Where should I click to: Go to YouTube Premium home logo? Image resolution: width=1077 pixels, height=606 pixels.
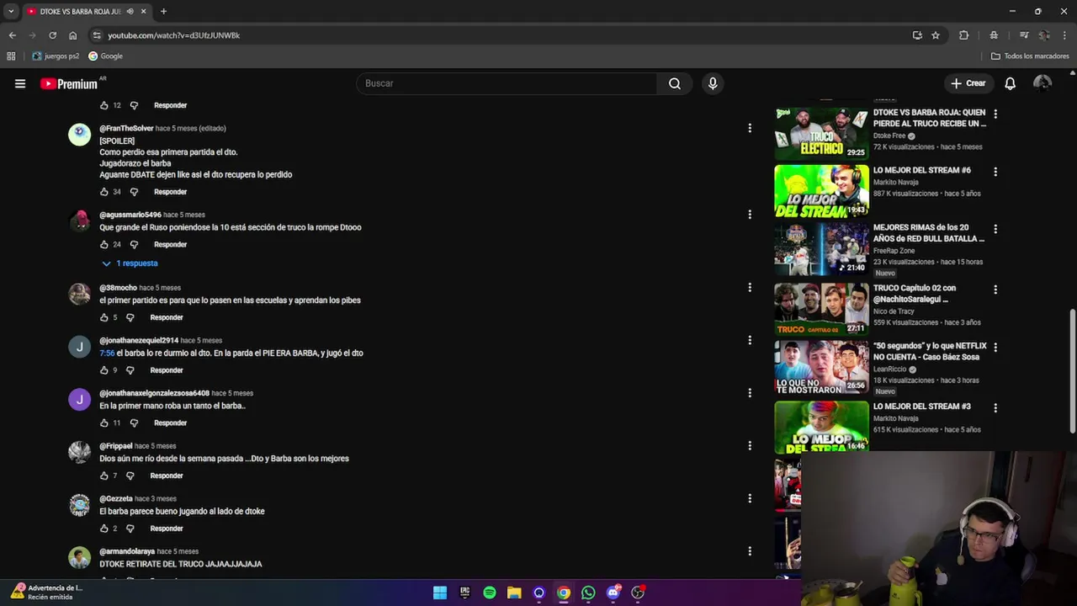click(69, 83)
